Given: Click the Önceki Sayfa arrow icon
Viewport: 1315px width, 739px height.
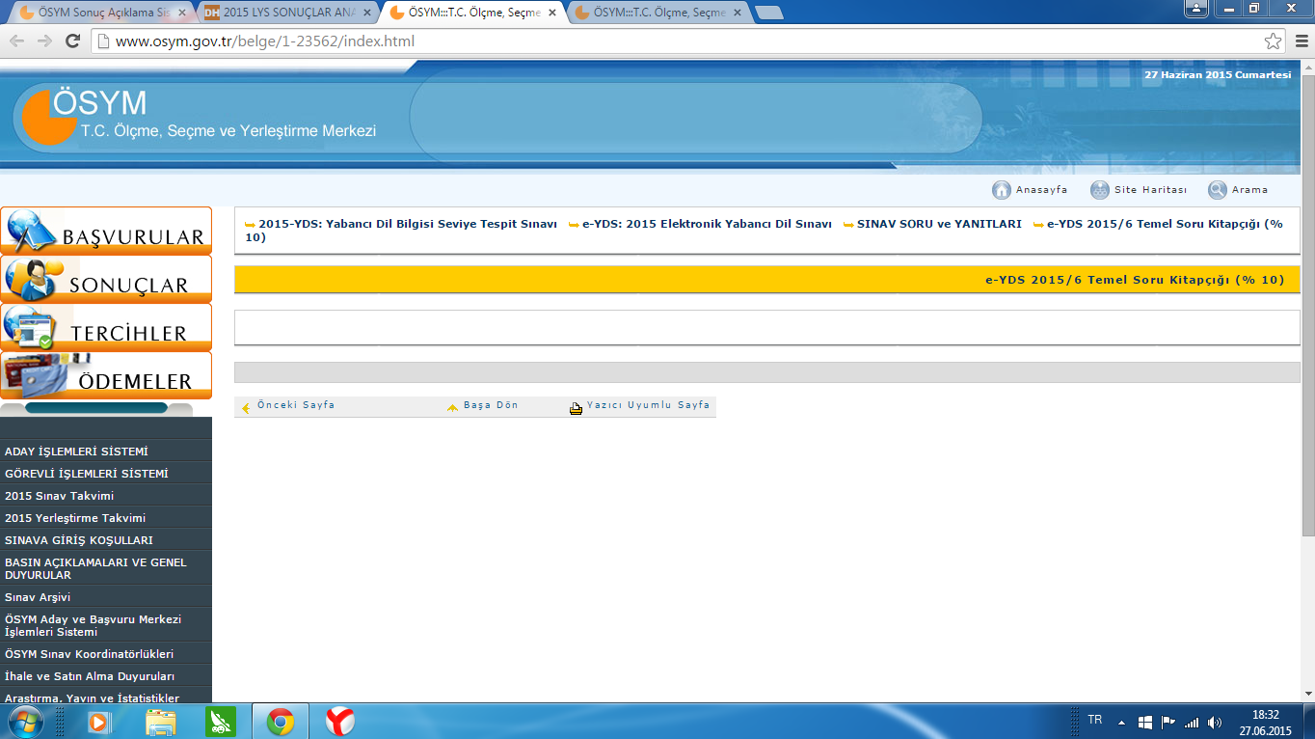Looking at the screenshot, I should pyautogui.click(x=246, y=408).
